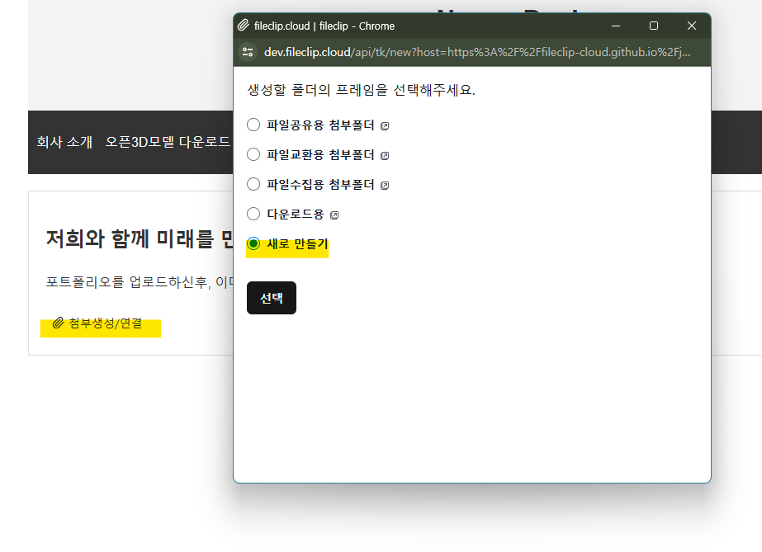Image resolution: width=762 pixels, height=552 pixels.
Task: Click the paperclip favicon in Chrome's title bar
Action: point(243,25)
